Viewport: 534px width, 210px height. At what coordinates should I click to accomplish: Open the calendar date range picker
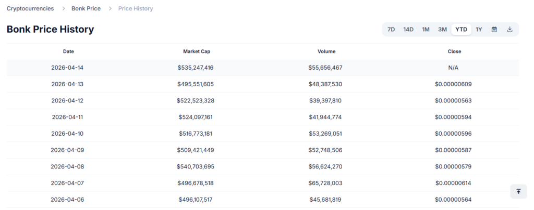pos(494,30)
